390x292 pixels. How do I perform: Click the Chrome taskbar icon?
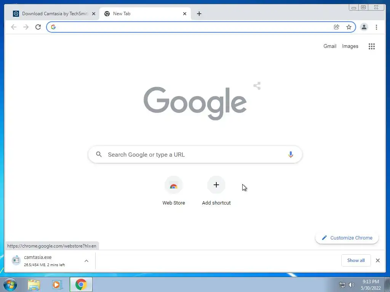[81, 284]
